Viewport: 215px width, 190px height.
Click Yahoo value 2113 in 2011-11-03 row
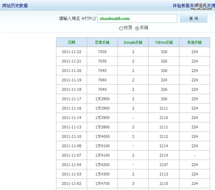[x=164, y=174]
